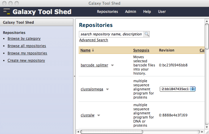
Task: Click Browse all repositories link
Action: (x=27, y=46)
